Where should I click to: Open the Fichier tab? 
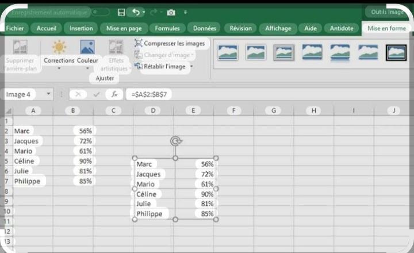(x=15, y=28)
